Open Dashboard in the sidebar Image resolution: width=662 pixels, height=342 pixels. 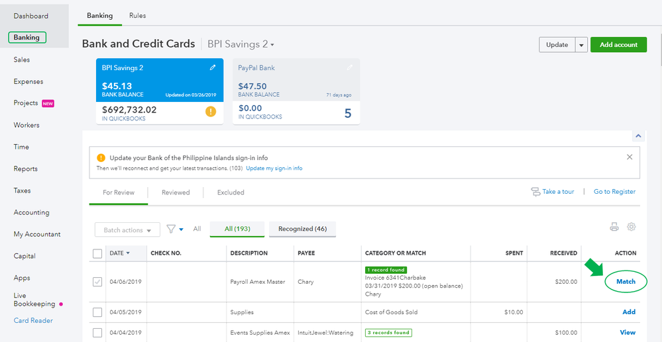(31, 16)
